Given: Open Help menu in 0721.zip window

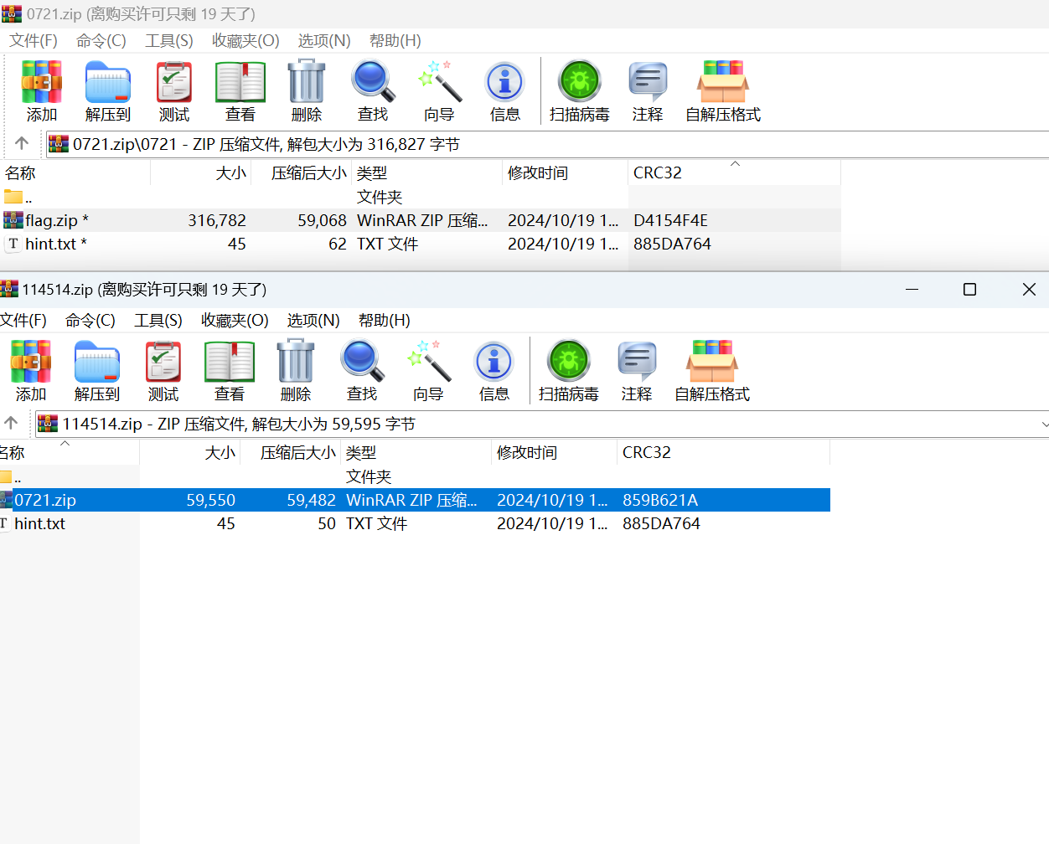Looking at the screenshot, I should (x=395, y=40).
